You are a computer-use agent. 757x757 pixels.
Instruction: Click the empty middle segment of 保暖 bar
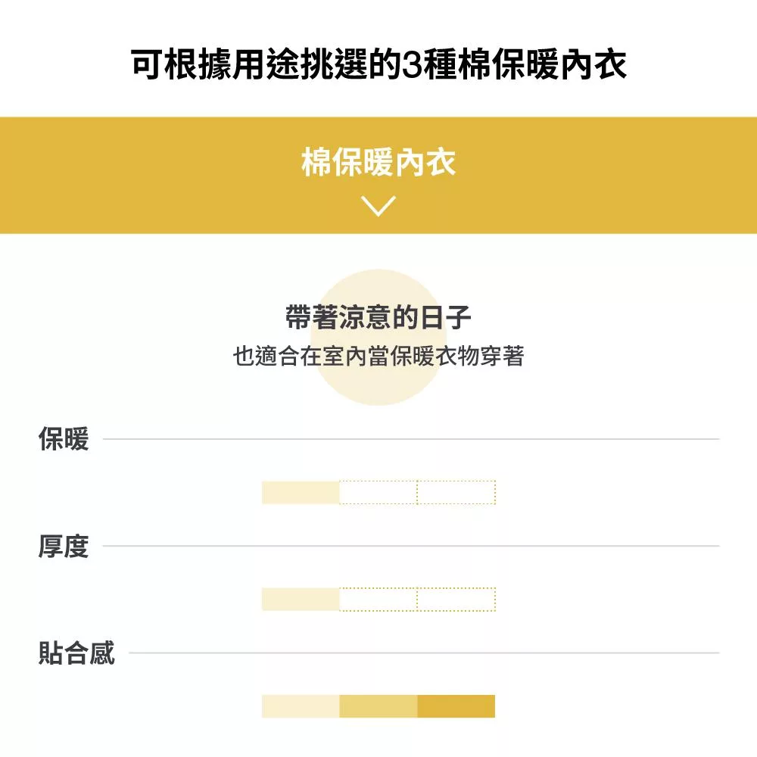pos(378,492)
